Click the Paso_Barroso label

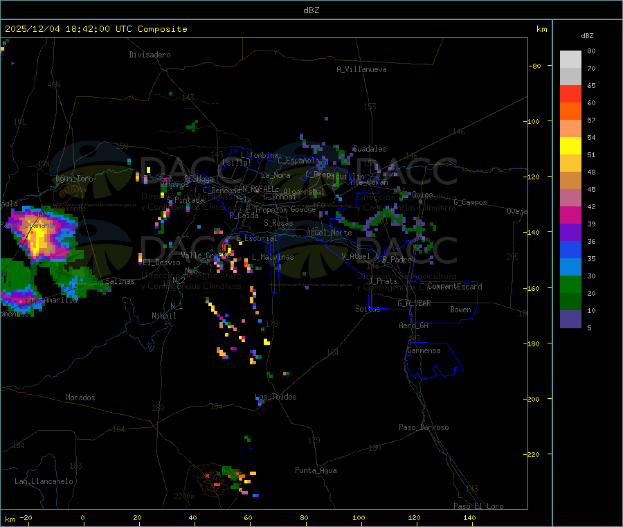(x=424, y=427)
